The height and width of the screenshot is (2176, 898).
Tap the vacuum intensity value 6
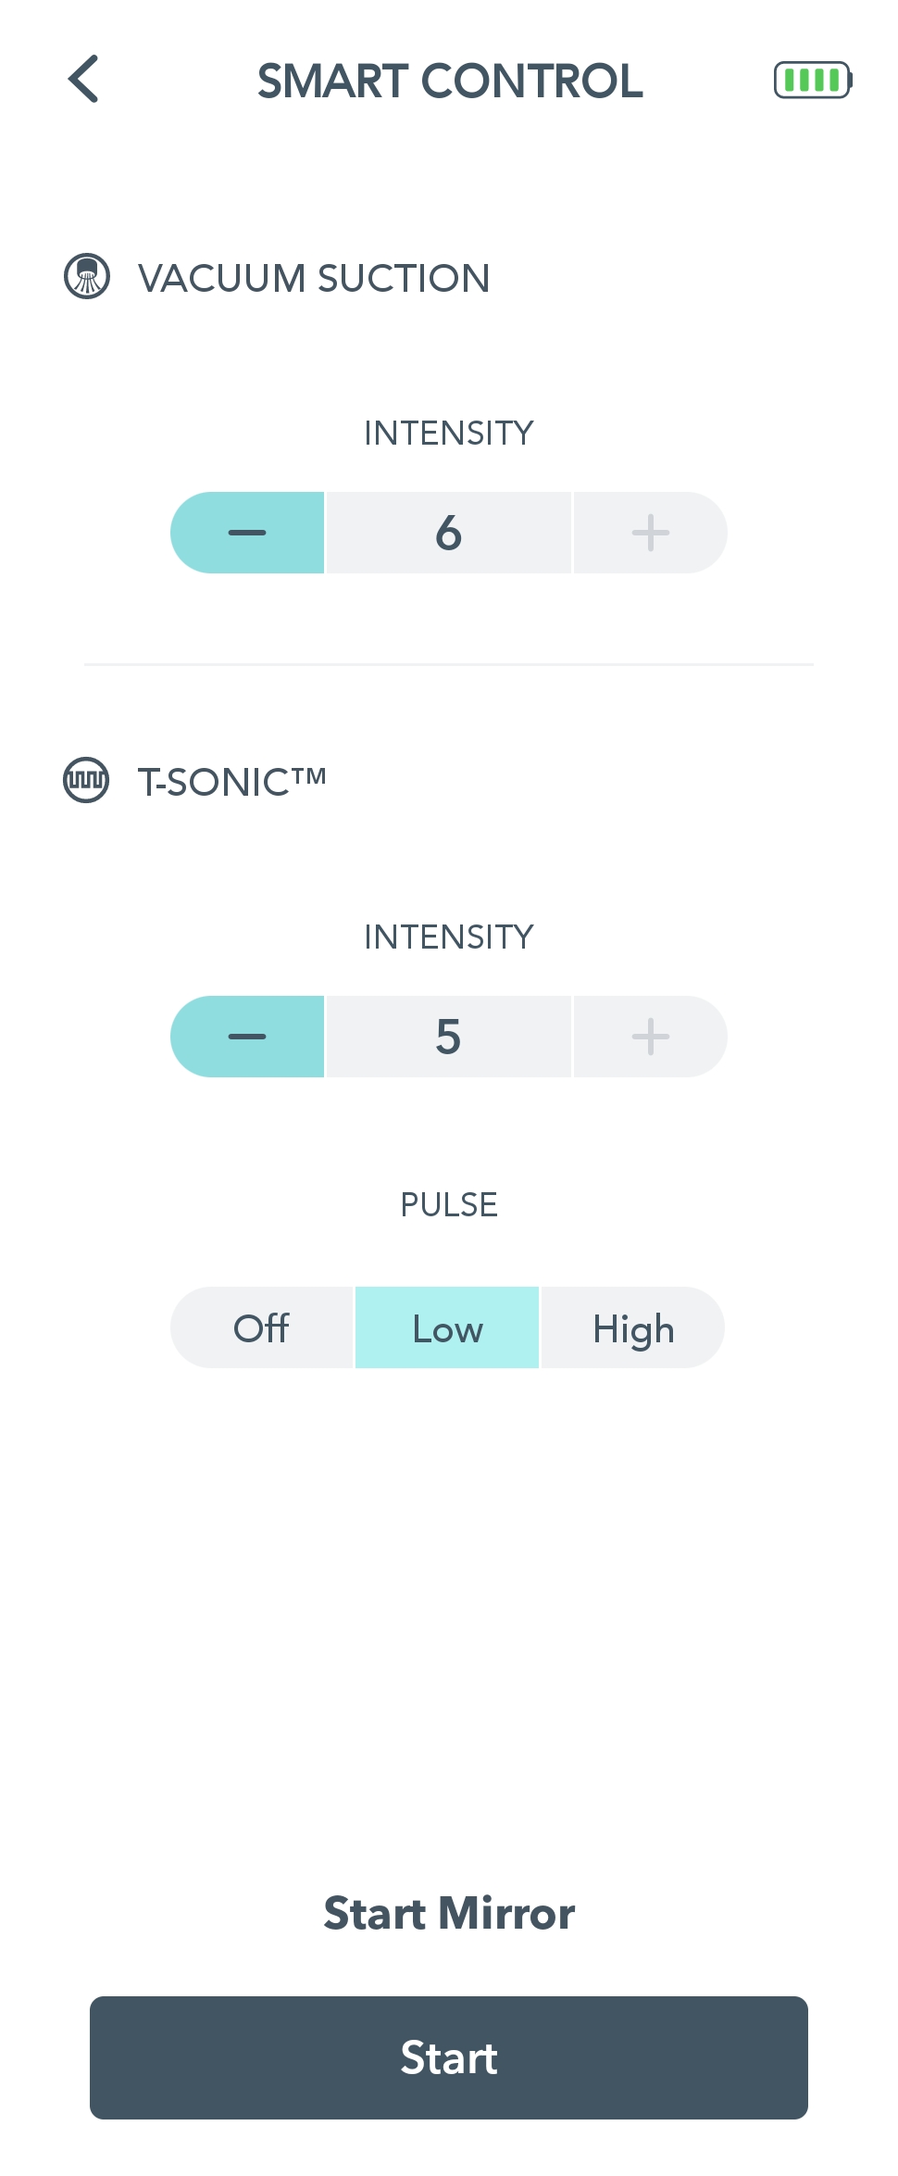coord(449,533)
